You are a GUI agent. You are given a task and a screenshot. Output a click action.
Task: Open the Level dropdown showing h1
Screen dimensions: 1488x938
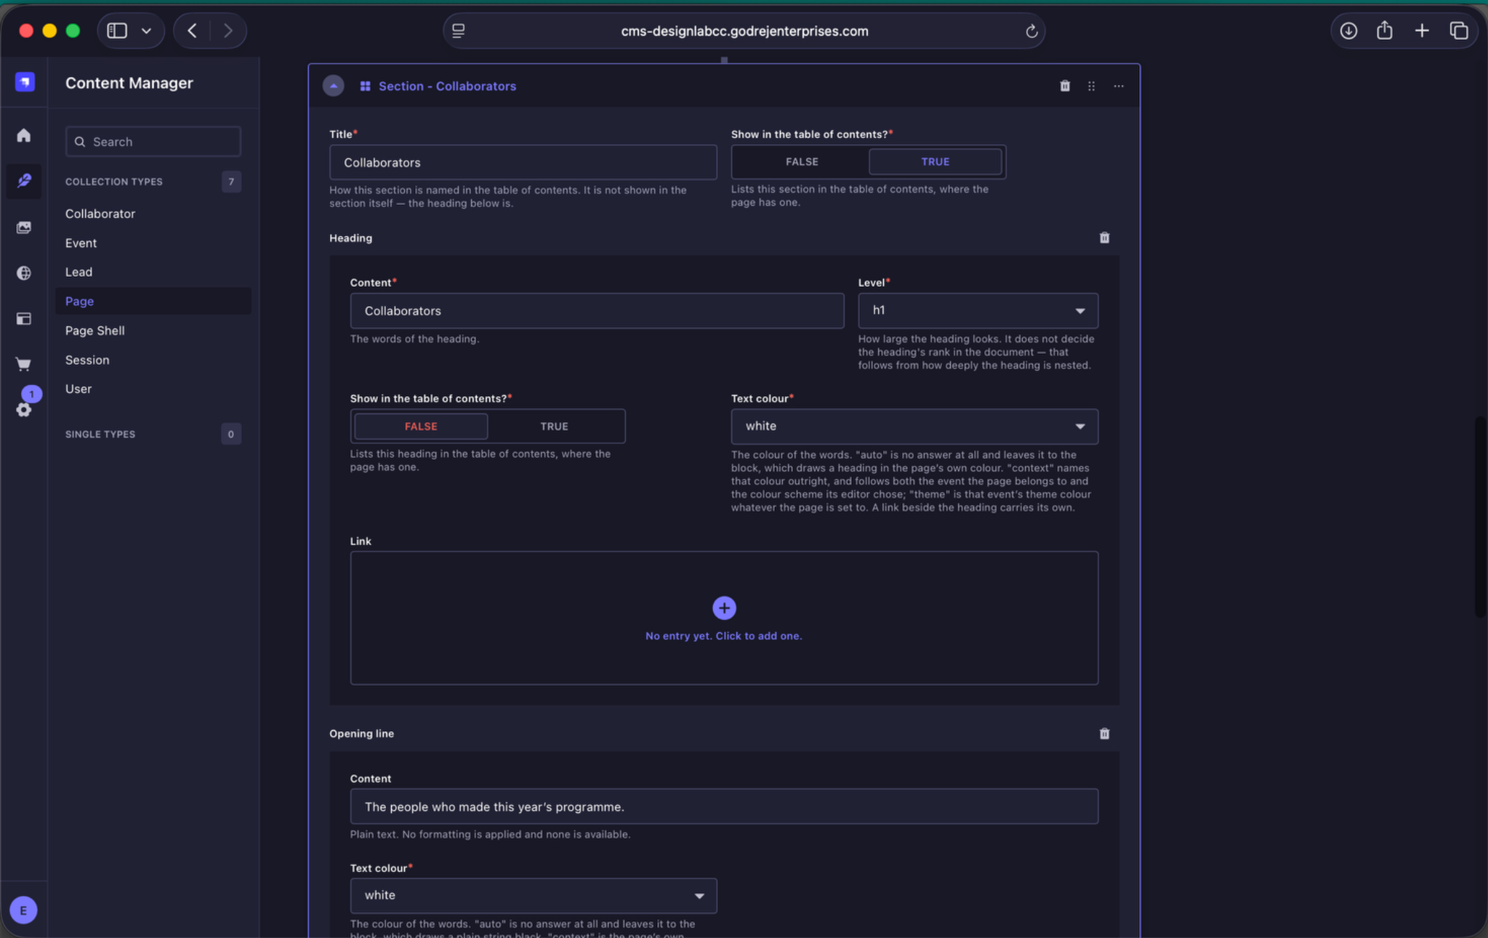978,310
